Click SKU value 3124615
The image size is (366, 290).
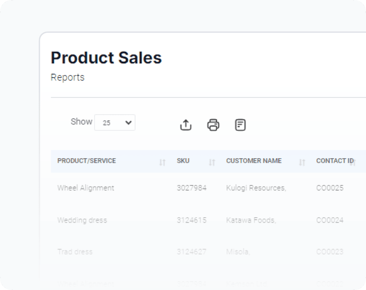191,220
